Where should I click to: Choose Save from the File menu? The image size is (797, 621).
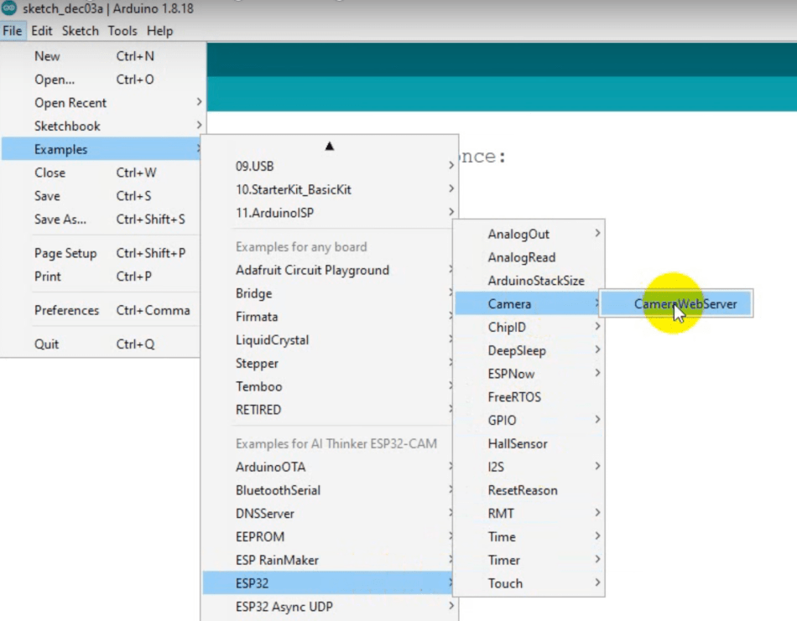click(102, 196)
